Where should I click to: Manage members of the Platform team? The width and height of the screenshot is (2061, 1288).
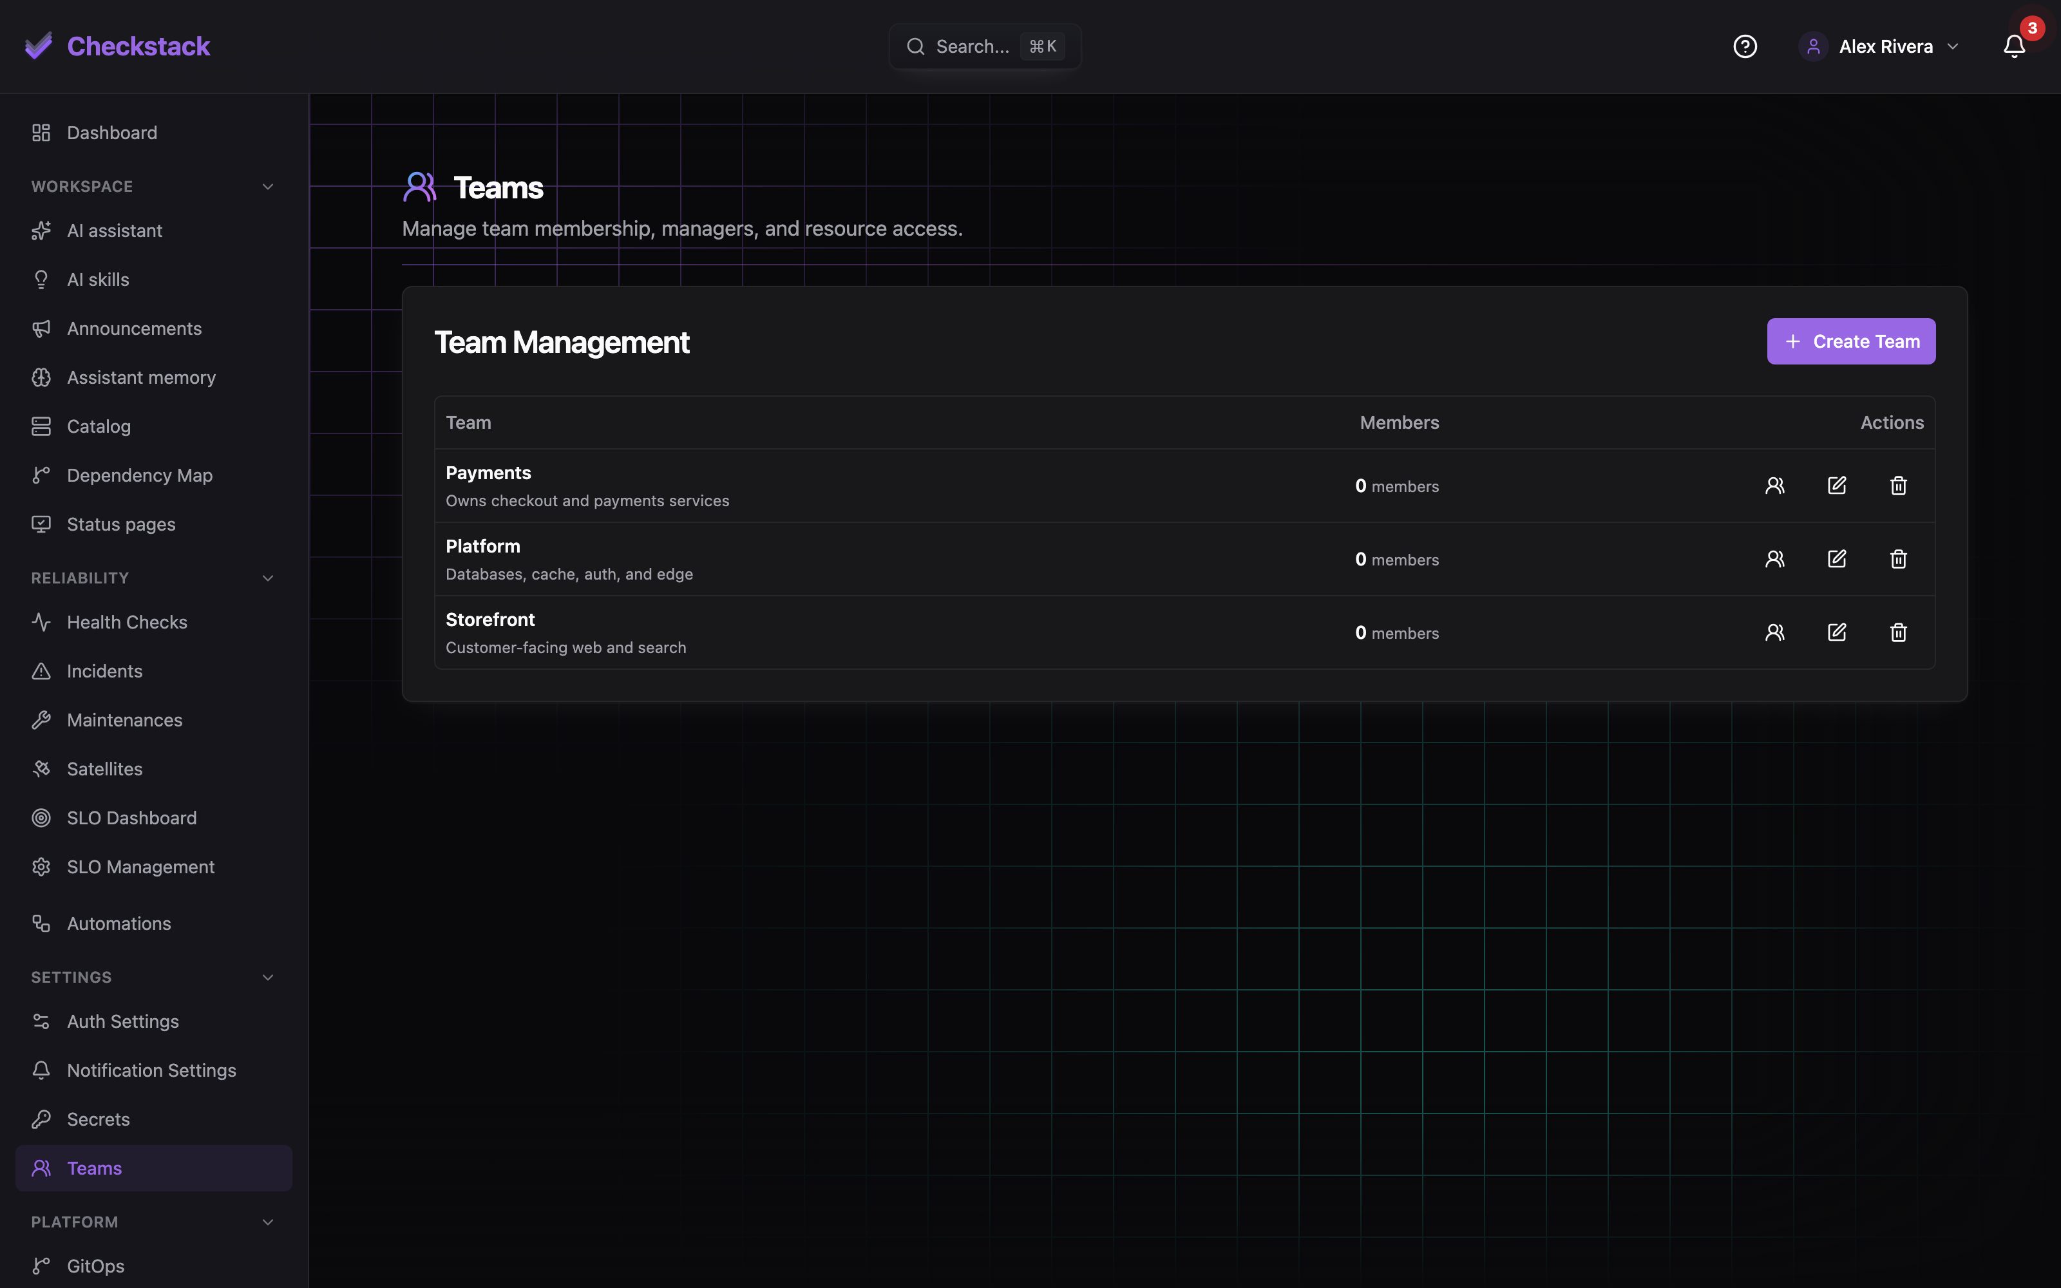1775,559
